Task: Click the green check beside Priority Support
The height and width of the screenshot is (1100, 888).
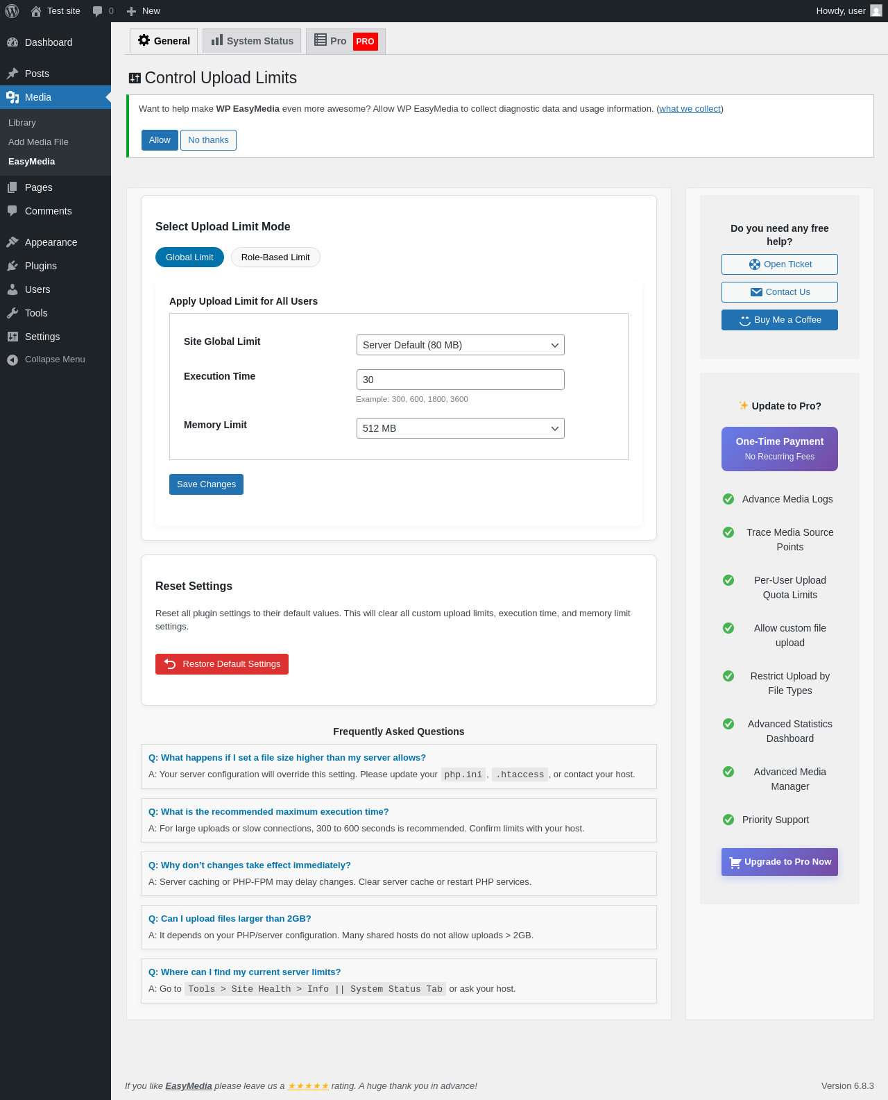Action: (728, 820)
